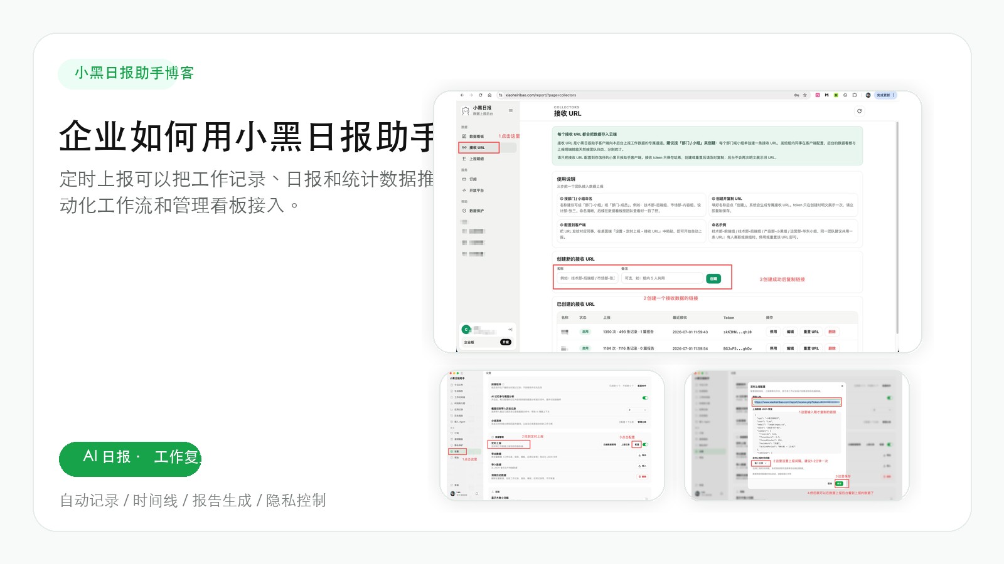Viewport: 1004px width, 564px height.
Task: Click the 导出 export data button
Action: tap(643, 456)
